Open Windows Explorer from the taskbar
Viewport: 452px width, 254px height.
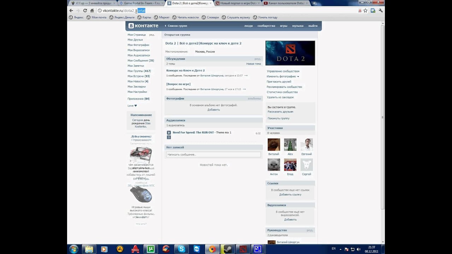click(x=89, y=249)
